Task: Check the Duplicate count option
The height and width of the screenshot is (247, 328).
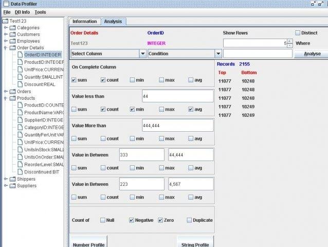Action: [189, 220]
